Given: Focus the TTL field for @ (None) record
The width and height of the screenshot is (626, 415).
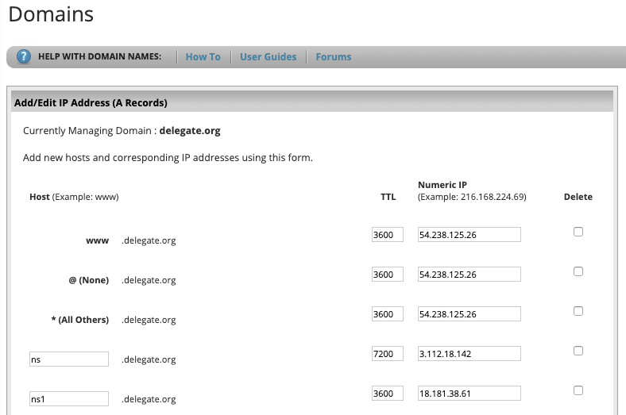Looking at the screenshot, I should point(388,275).
